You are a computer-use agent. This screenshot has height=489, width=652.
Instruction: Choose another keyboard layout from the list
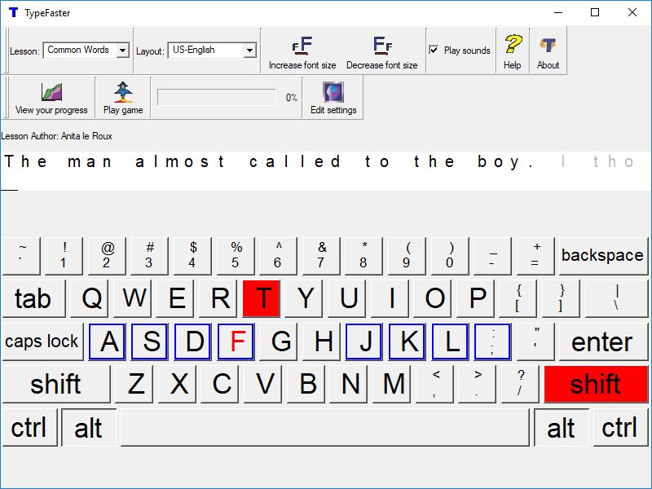click(249, 50)
